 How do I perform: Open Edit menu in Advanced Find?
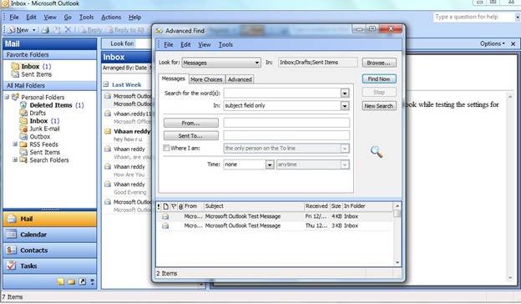tap(185, 44)
